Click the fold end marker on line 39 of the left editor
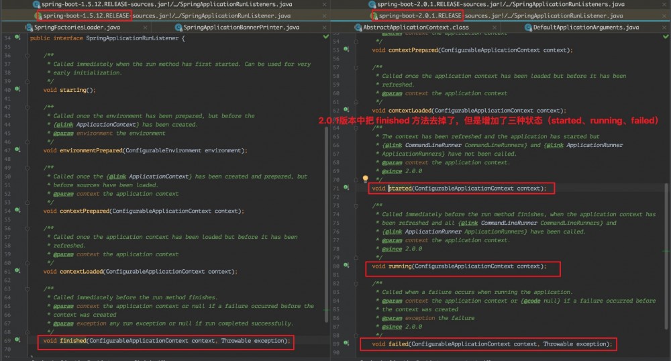This screenshot has width=671, height=361. coord(28,81)
